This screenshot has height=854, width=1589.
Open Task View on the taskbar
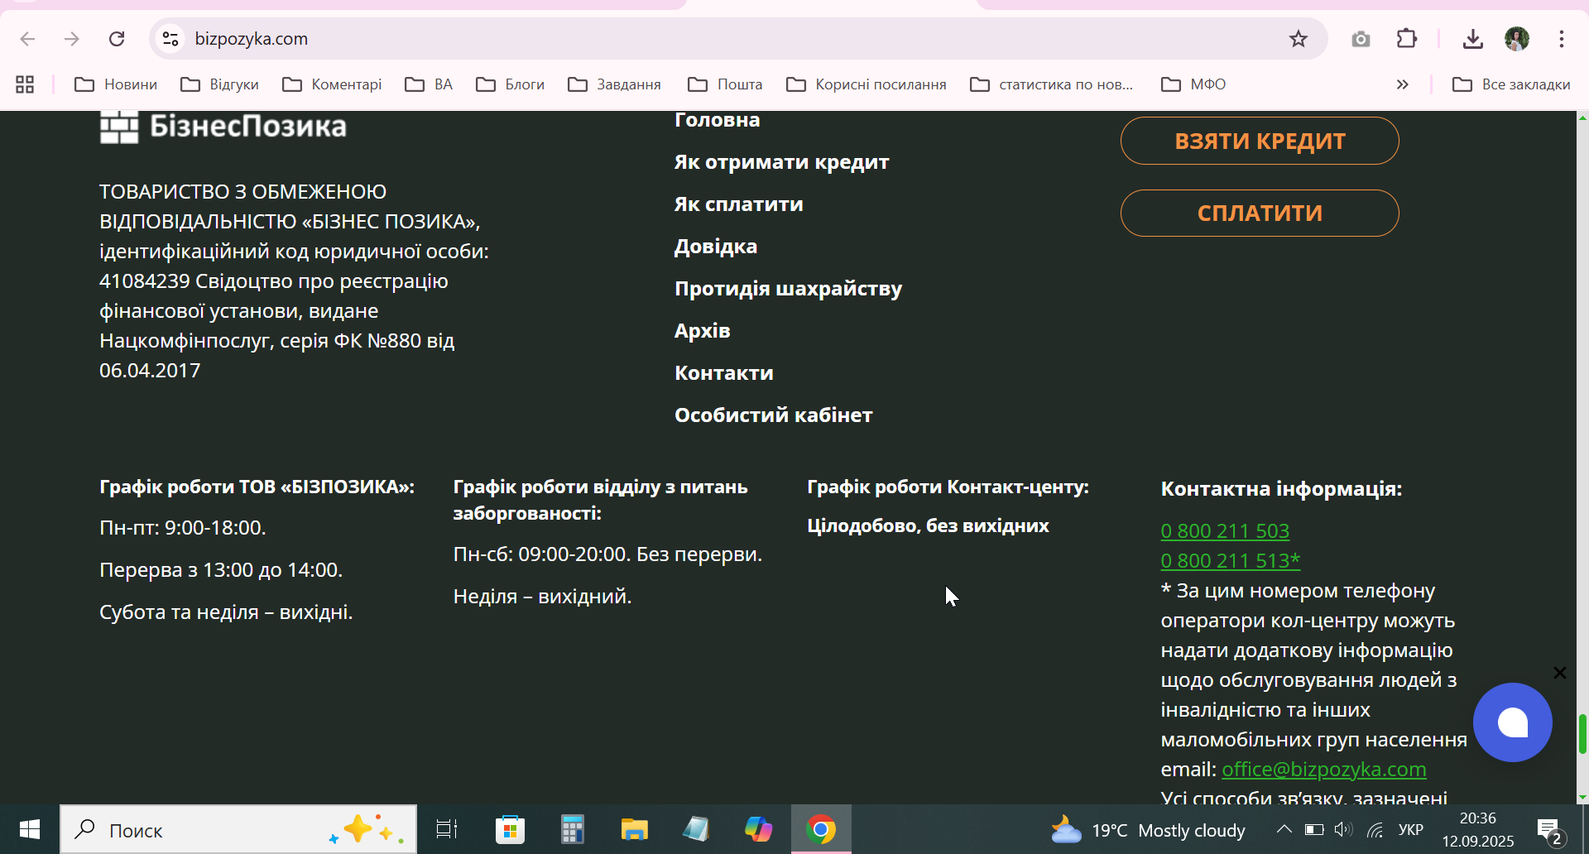pyautogui.click(x=447, y=829)
